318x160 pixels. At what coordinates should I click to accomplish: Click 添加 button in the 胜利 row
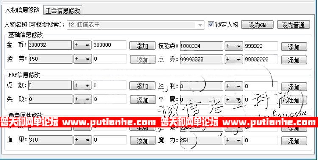[294, 87]
